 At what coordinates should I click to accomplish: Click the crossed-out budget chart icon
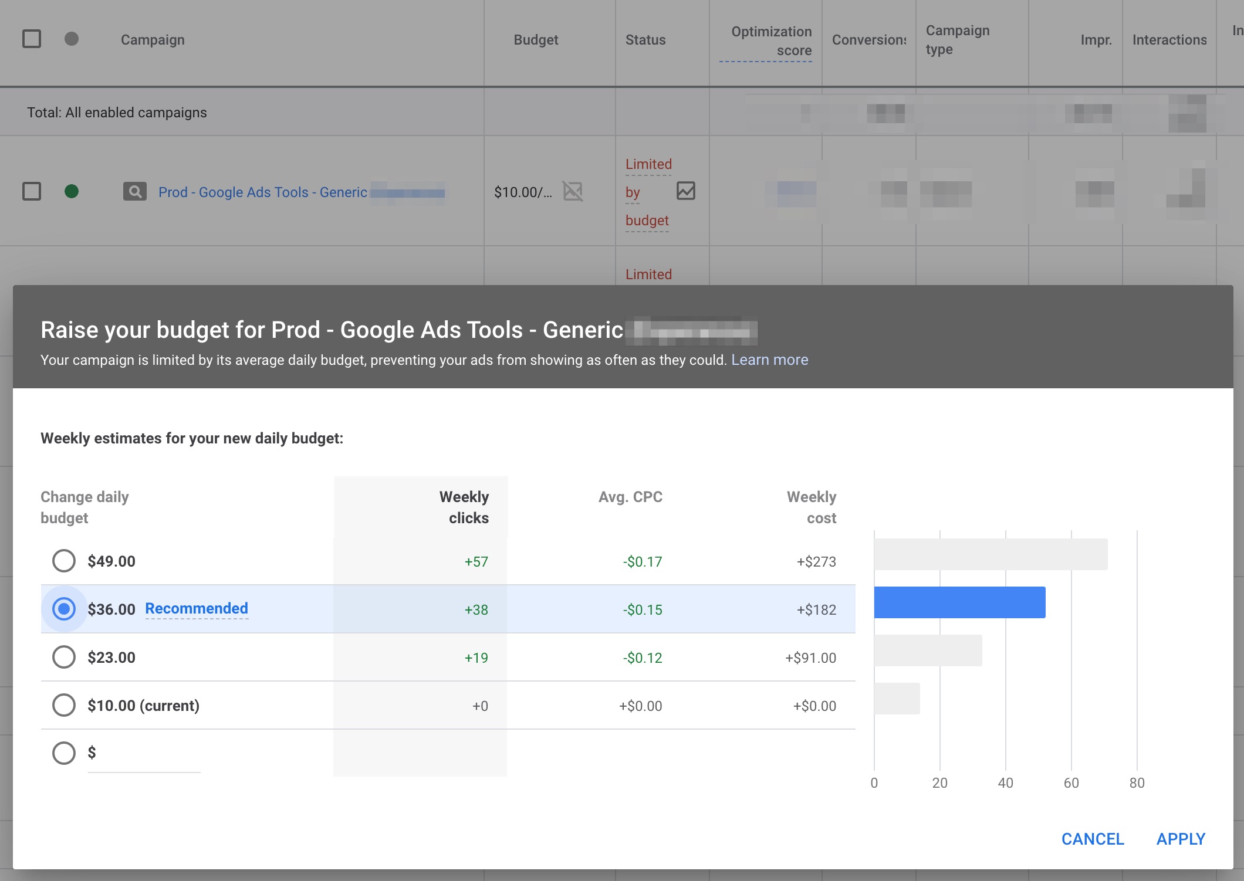(x=572, y=191)
